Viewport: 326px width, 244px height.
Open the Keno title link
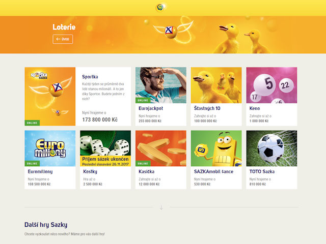[x=255, y=108]
